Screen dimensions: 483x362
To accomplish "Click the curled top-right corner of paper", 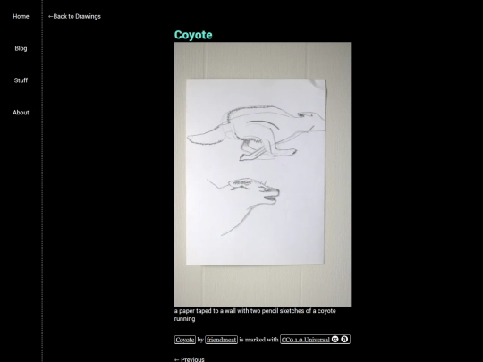I will [x=318, y=84].
